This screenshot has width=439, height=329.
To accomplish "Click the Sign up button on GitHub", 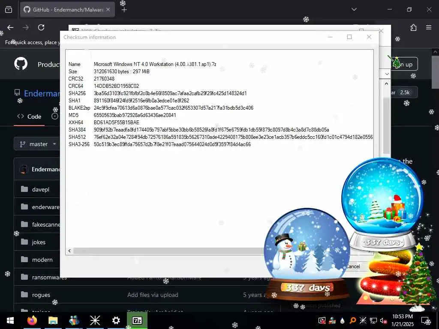I will click(404, 64).
